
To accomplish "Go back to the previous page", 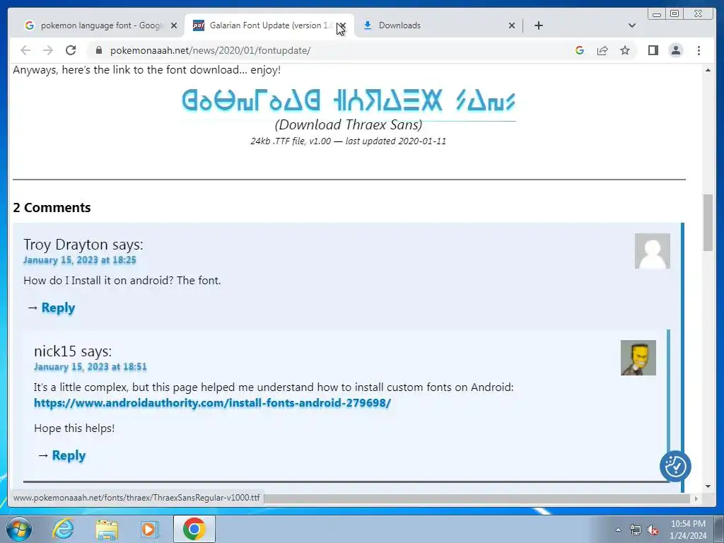I will (x=25, y=50).
